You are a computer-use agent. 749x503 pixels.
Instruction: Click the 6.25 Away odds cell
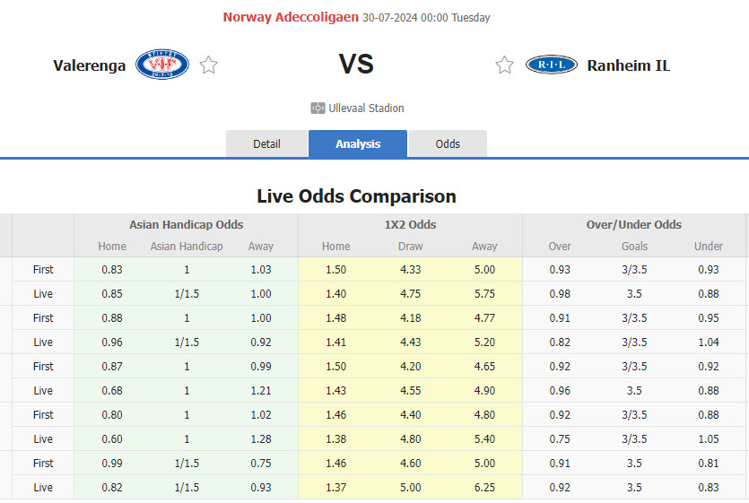[x=484, y=487]
